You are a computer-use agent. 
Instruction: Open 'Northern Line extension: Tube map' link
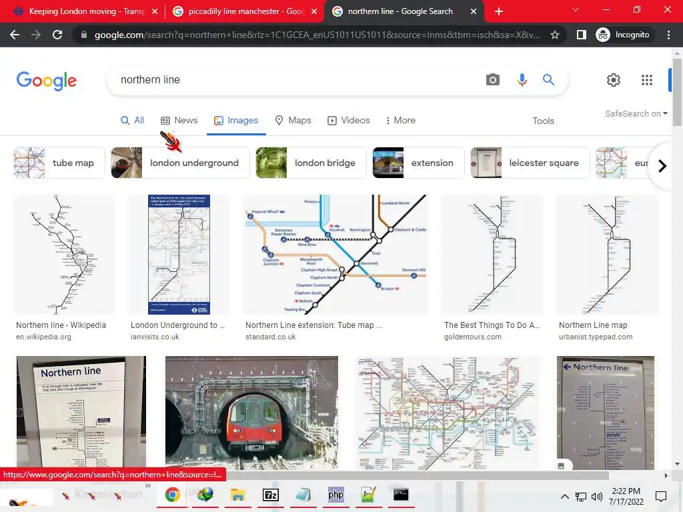coord(313,325)
